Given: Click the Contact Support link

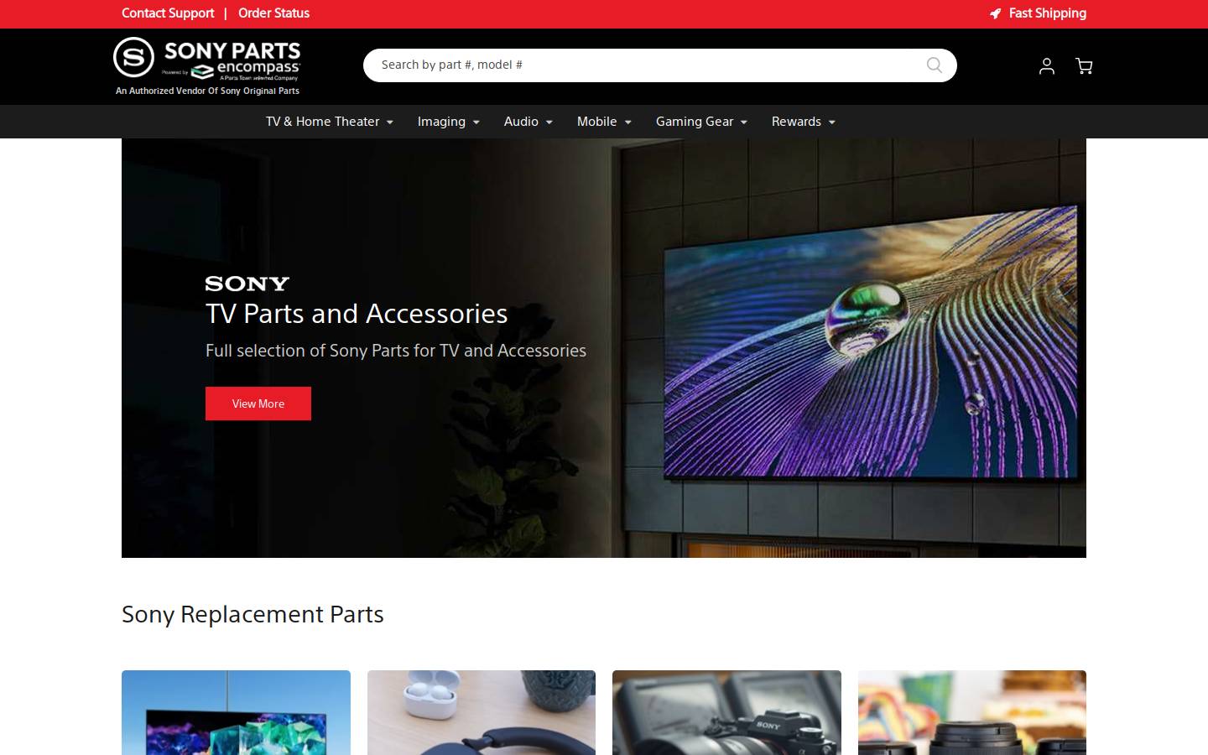Looking at the screenshot, I should [168, 13].
